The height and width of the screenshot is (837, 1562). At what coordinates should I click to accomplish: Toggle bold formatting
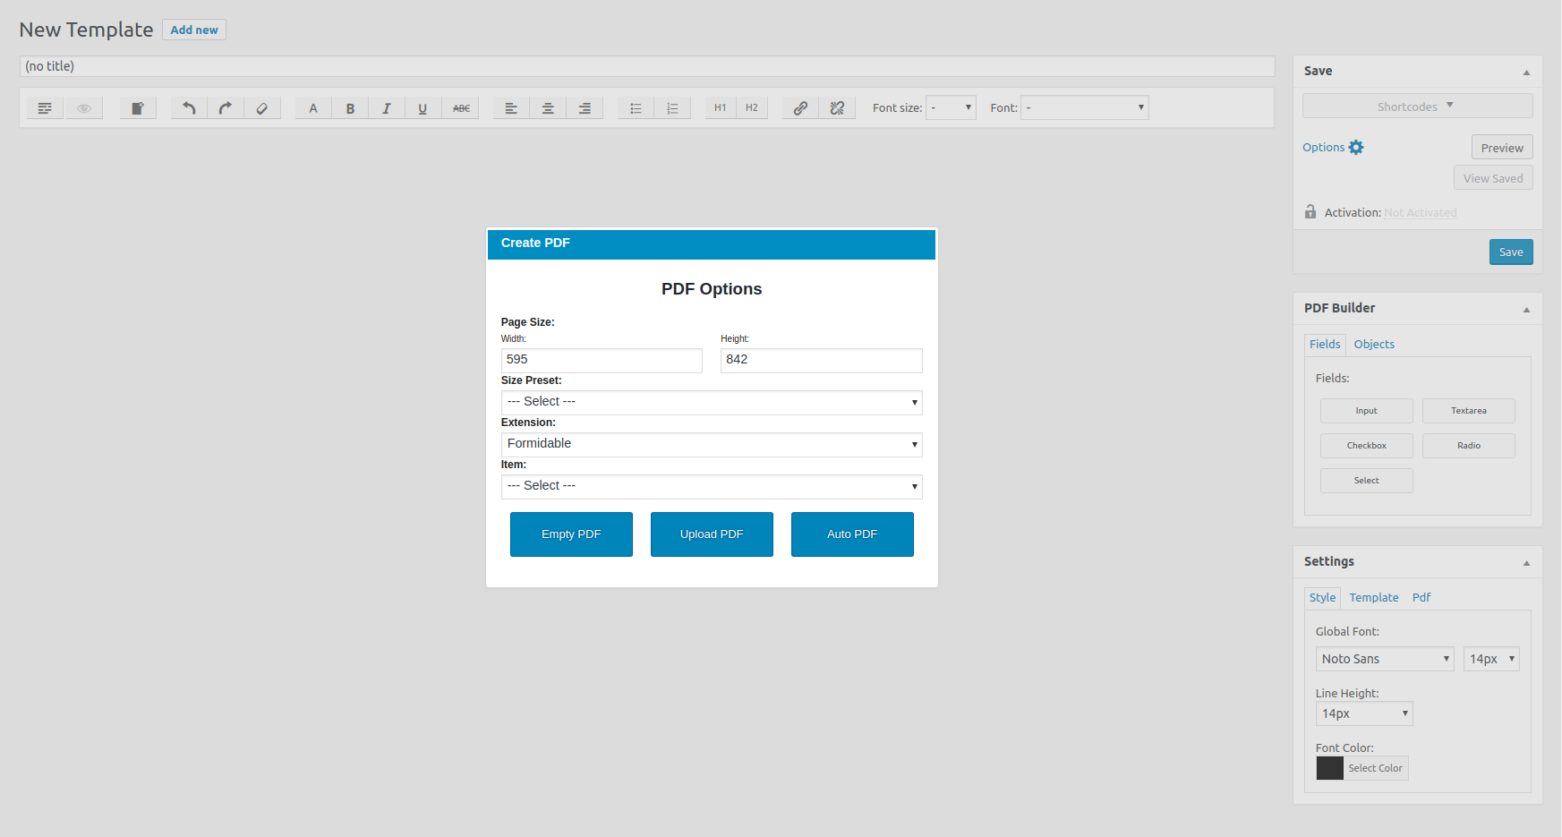click(349, 107)
